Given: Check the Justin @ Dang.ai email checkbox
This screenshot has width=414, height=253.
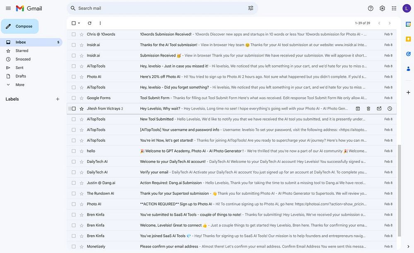Looking at the screenshot, I should tap(74, 183).
